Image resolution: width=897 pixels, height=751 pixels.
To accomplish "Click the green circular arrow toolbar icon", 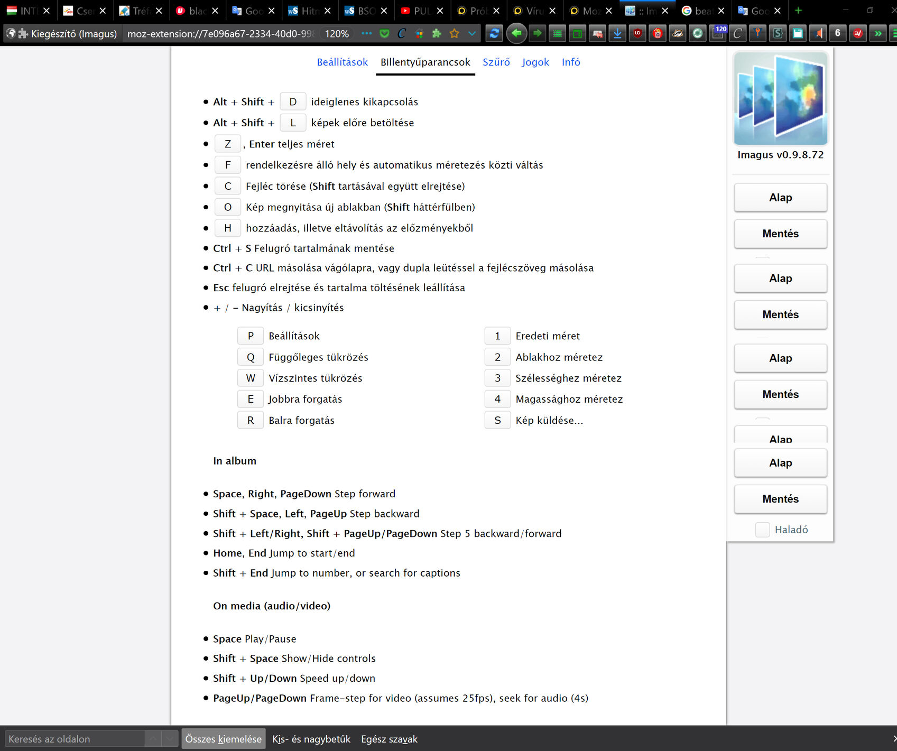I will [x=698, y=33].
